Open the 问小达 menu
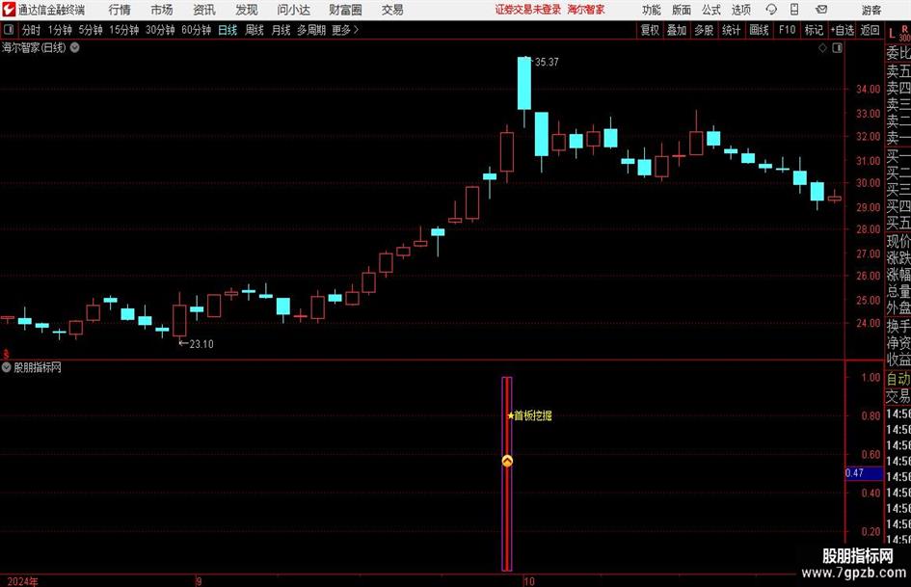Viewport: 911px width, 587px height. pyautogui.click(x=293, y=10)
